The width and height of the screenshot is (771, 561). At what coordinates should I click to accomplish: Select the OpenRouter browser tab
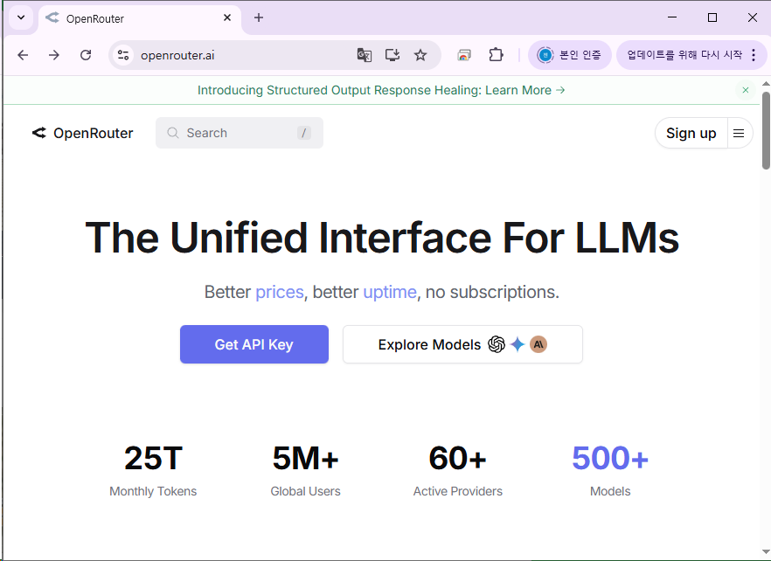[140, 18]
